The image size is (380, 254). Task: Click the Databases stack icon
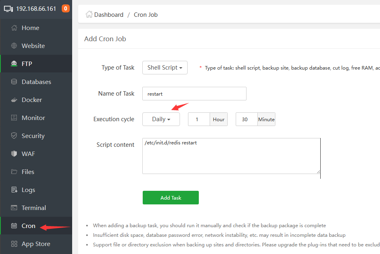14,82
